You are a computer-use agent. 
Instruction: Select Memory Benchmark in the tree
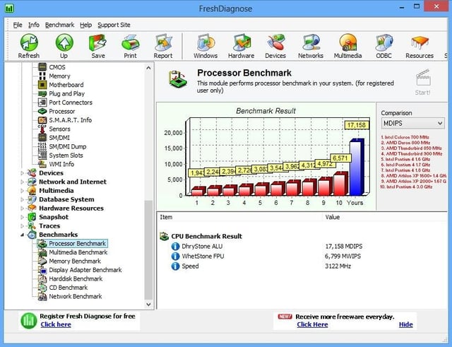point(75,261)
